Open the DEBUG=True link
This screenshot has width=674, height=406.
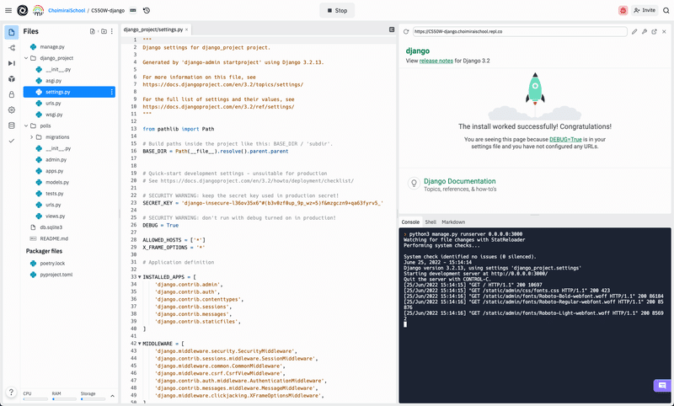[x=565, y=140]
